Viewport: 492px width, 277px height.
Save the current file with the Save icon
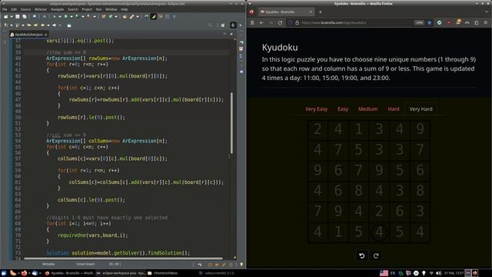coord(18,16)
